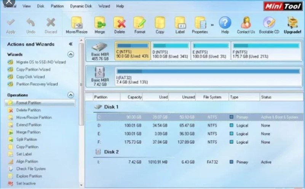Click the Basic MBR 7.42 GB USB disk
The height and width of the screenshot is (189, 305).
click(100, 76)
